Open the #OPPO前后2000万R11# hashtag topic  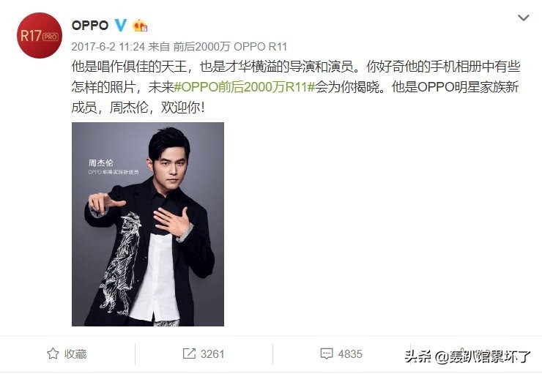245,87
